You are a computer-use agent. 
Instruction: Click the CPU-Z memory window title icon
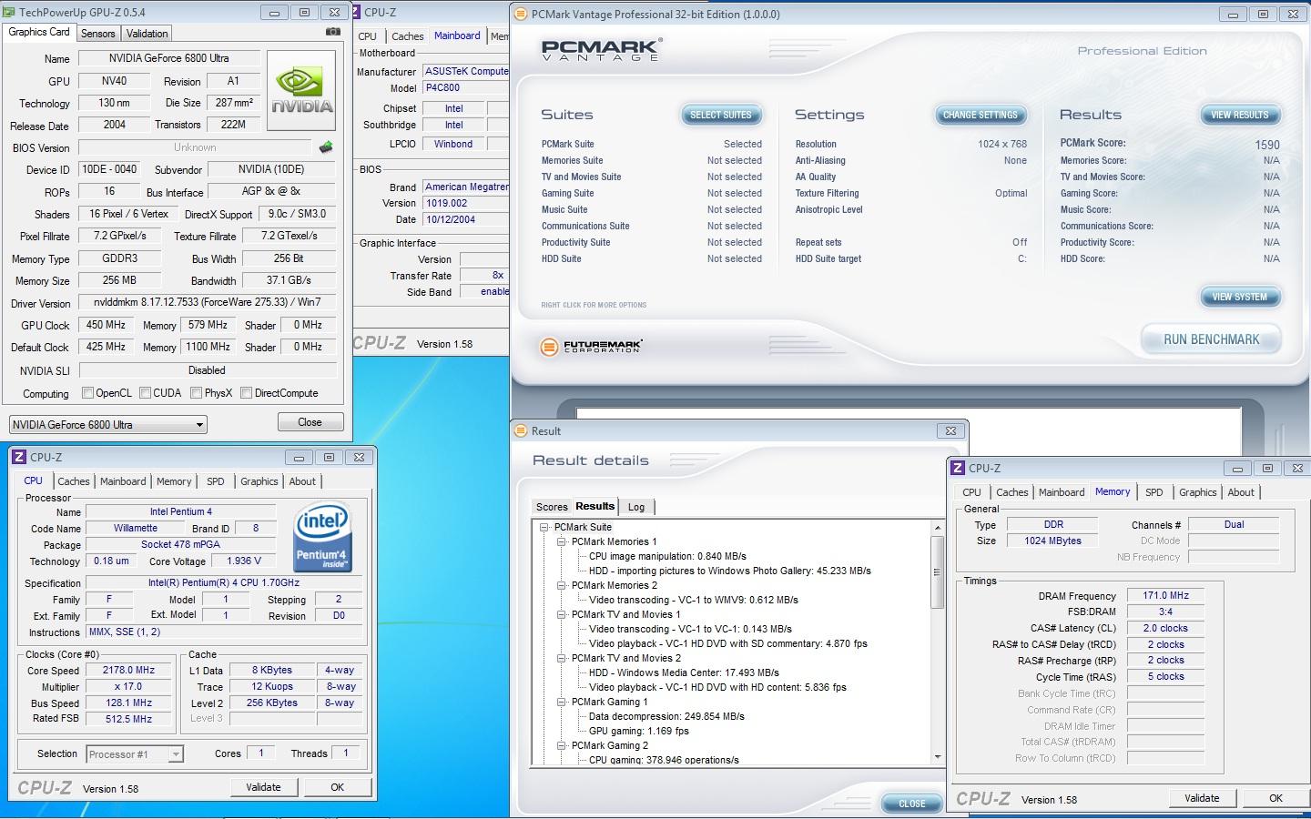tap(958, 468)
